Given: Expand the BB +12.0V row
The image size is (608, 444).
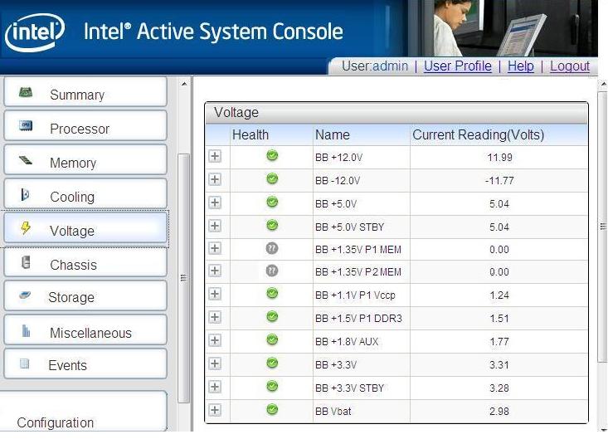Looking at the screenshot, I should (x=215, y=156).
